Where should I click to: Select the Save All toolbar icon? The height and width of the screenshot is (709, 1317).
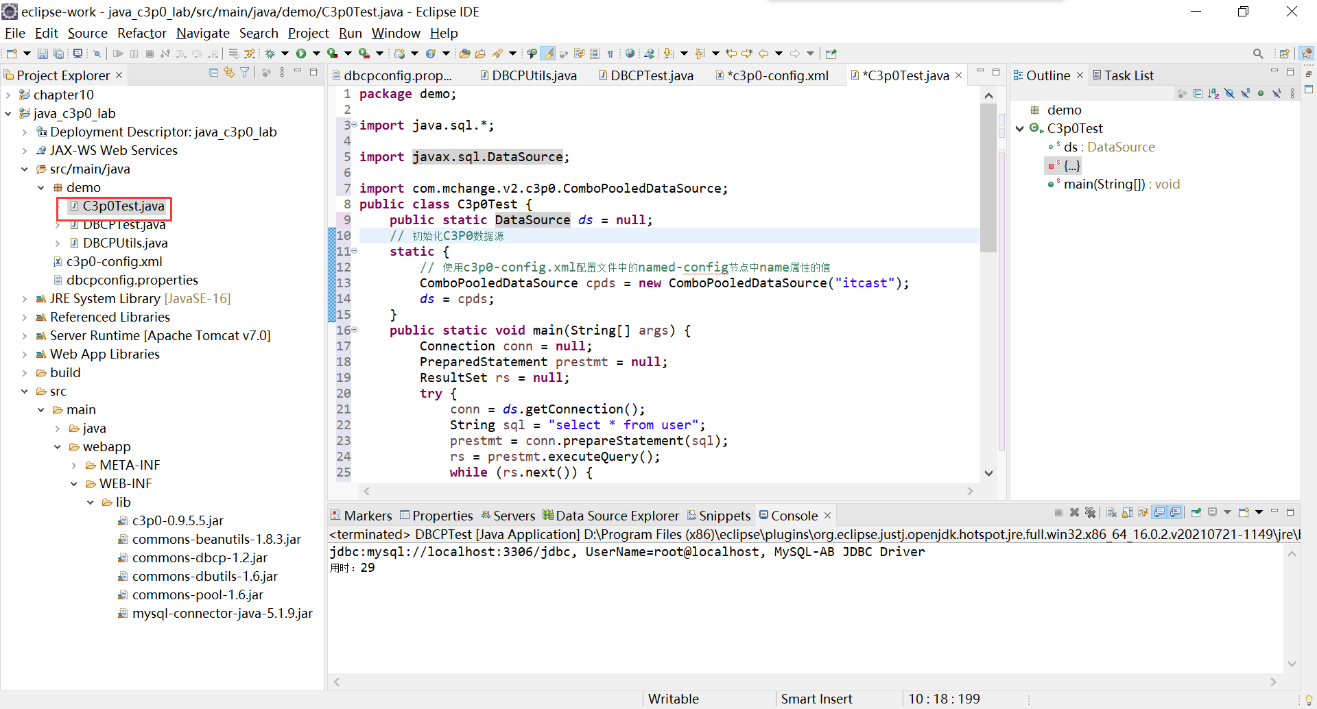(x=60, y=53)
